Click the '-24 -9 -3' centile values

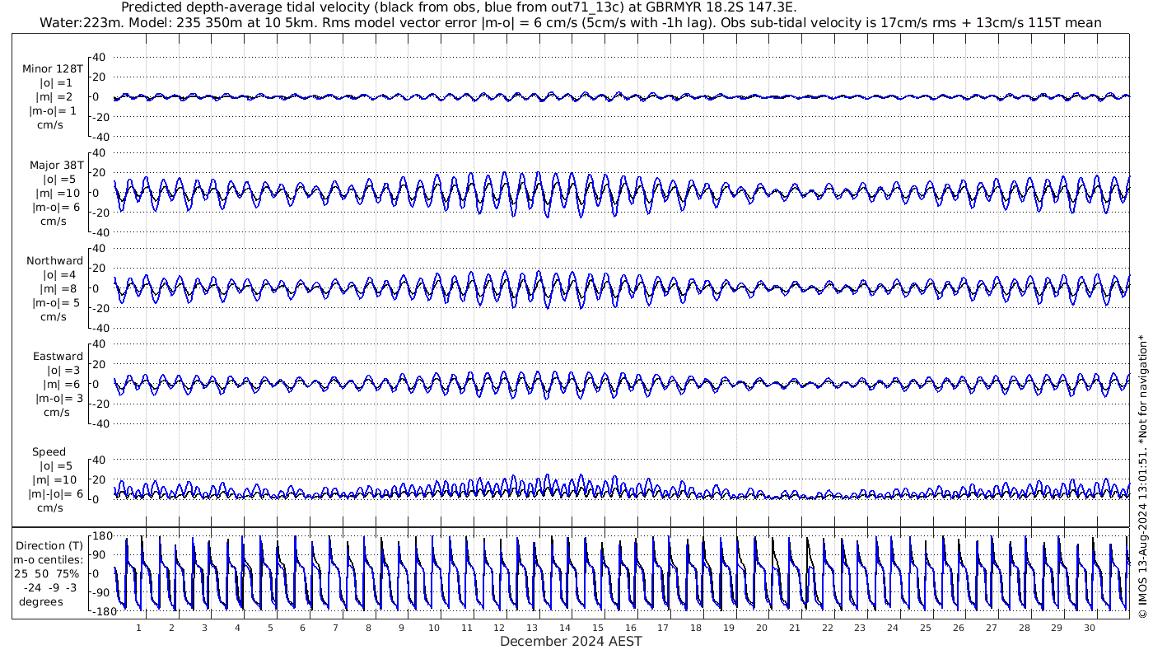tap(51, 587)
